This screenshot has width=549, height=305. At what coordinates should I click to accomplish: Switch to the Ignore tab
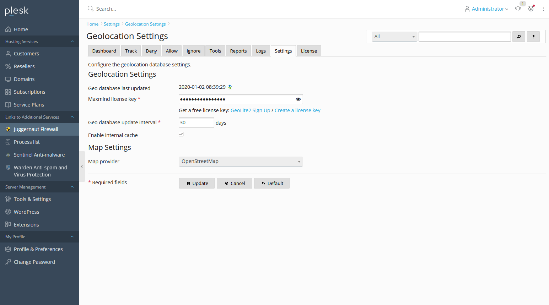click(194, 51)
